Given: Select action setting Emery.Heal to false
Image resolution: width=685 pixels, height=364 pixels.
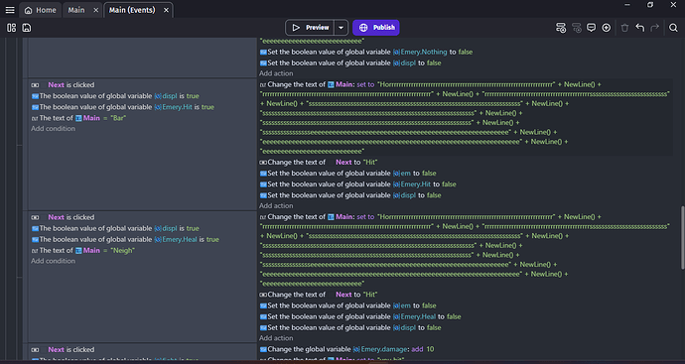Looking at the screenshot, I should tap(360, 316).
